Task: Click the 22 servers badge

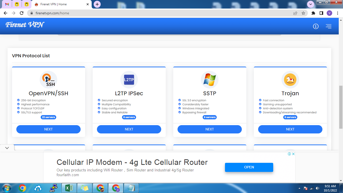Action: pyautogui.click(x=48, y=117)
